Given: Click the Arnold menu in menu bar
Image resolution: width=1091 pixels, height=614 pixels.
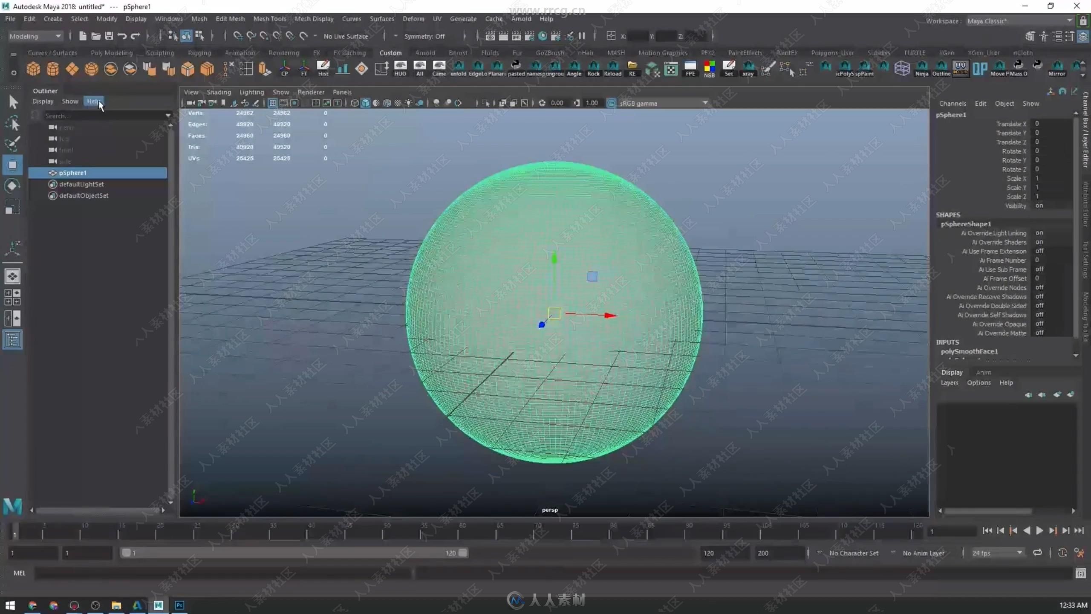Looking at the screenshot, I should (521, 19).
